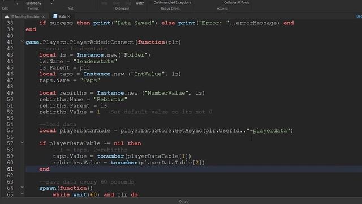The height and width of the screenshot is (204, 362).
Task: Click line number 48 in gutter
Action: coord(10,87)
